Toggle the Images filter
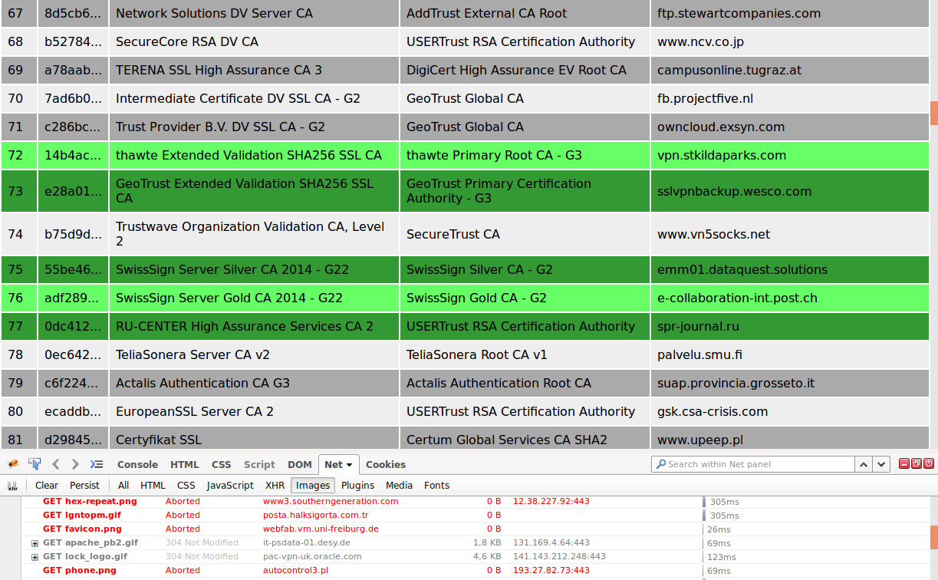 313,486
